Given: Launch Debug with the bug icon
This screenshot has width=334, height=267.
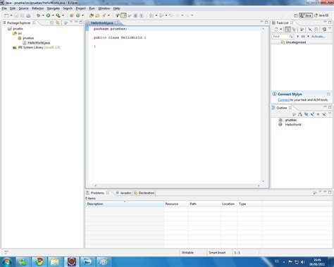Looking at the screenshot, I should coord(39,15).
